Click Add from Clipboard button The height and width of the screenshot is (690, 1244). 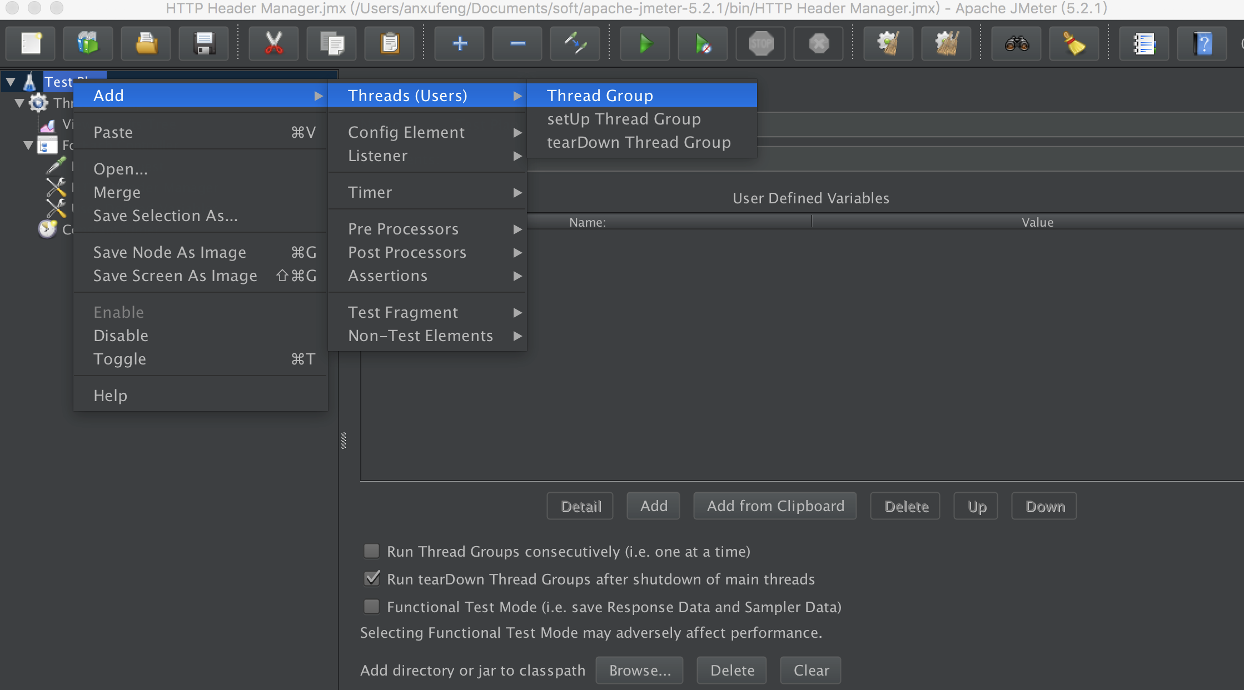pyautogui.click(x=775, y=506)
